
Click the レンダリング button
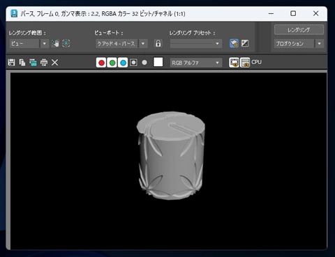(x=299, y=30)
